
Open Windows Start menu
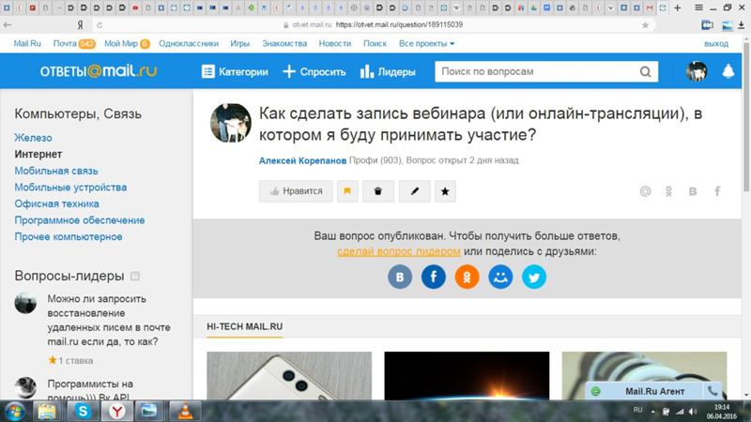tap(14, 411)
